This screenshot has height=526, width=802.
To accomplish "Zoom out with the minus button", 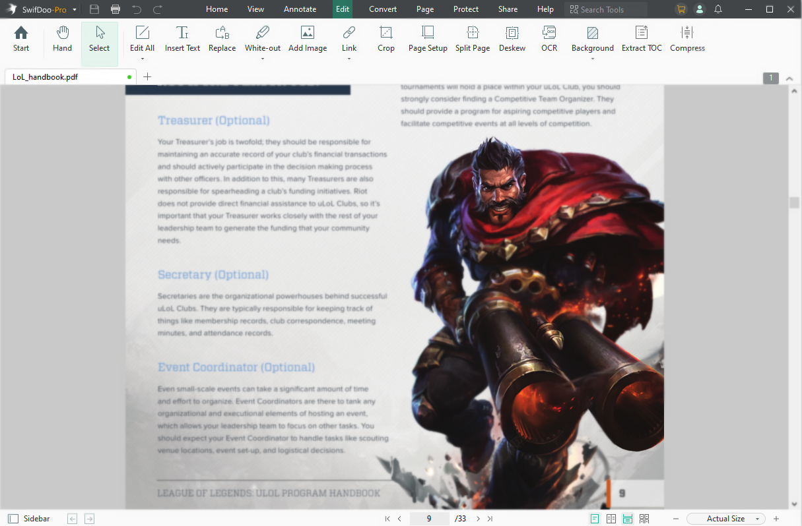I will [x=676, y=519].
